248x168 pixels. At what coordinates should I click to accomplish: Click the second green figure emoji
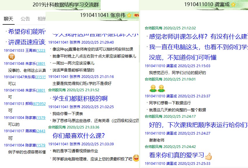(161, 88)
